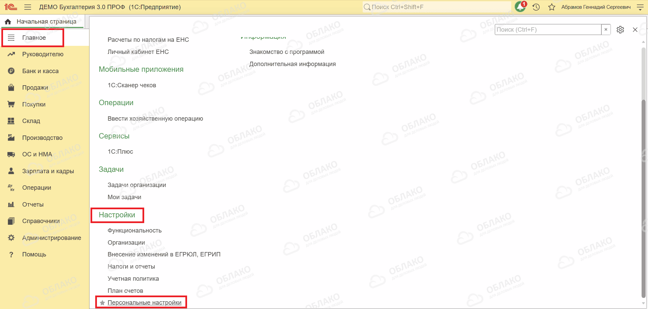The height and width of the screenshot is (309, 648).
Task: Open Налоги и отчеты link
Action: (131, 267)
